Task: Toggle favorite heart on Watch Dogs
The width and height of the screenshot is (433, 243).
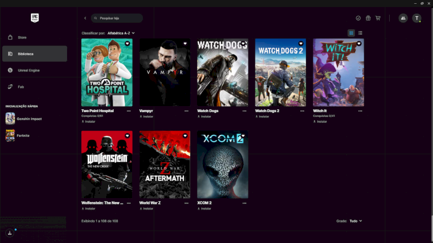Action: click(243, 44)
